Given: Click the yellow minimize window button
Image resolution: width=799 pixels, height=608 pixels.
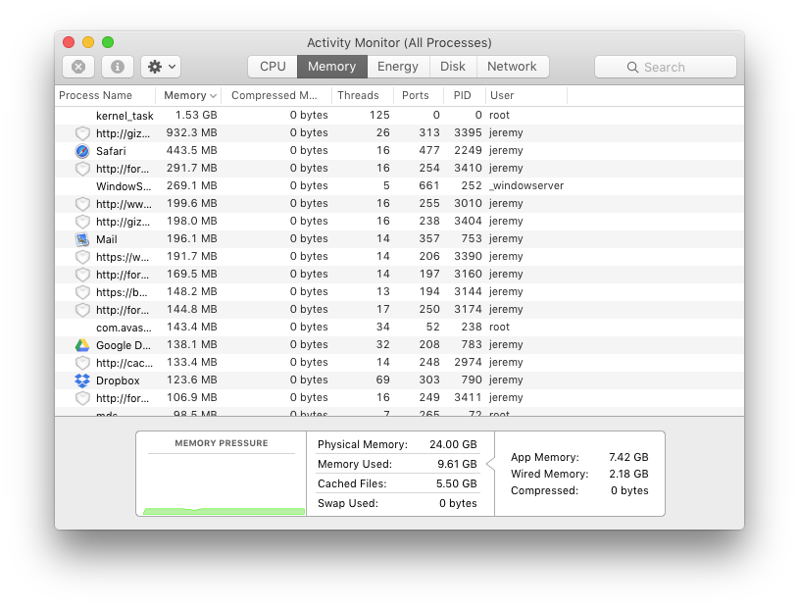Looking at the screenshot, I should coord(88,42).
